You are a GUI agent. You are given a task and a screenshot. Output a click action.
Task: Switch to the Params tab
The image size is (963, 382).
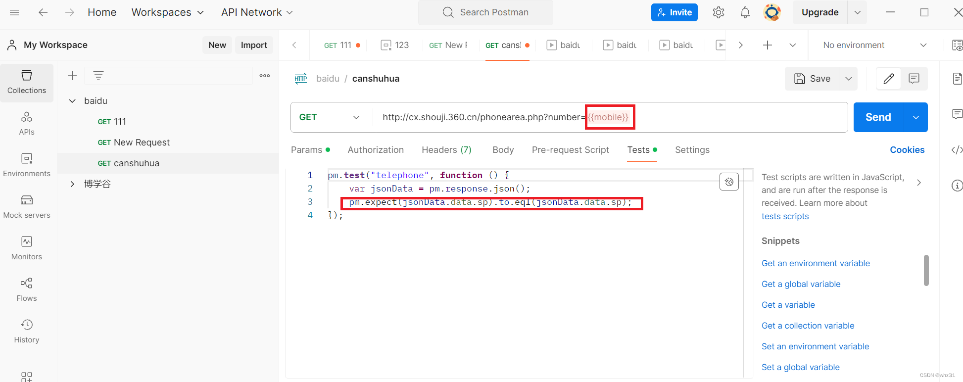pyautogui.click(x=310, y=150)
